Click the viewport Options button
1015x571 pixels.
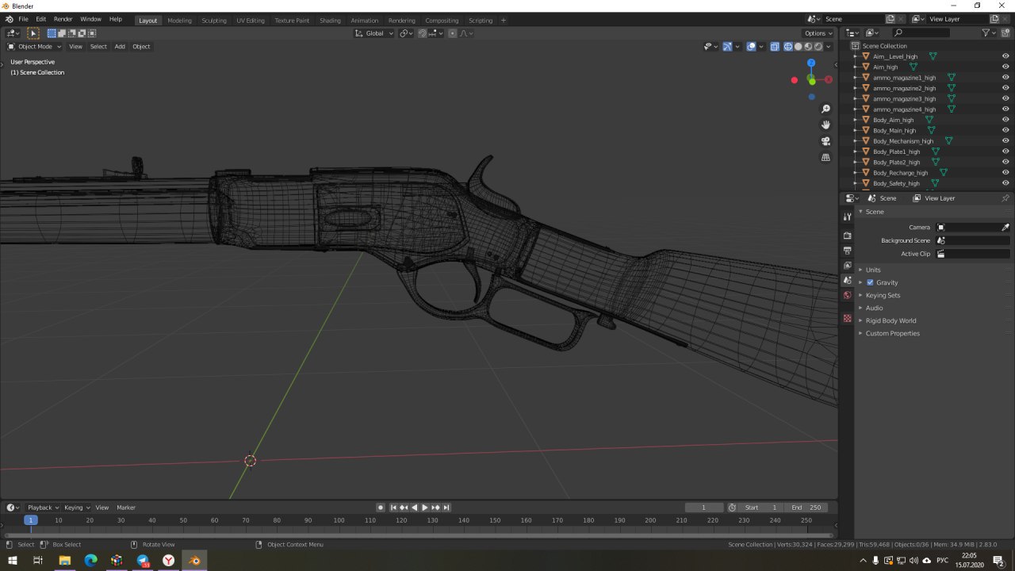(818, 33)
